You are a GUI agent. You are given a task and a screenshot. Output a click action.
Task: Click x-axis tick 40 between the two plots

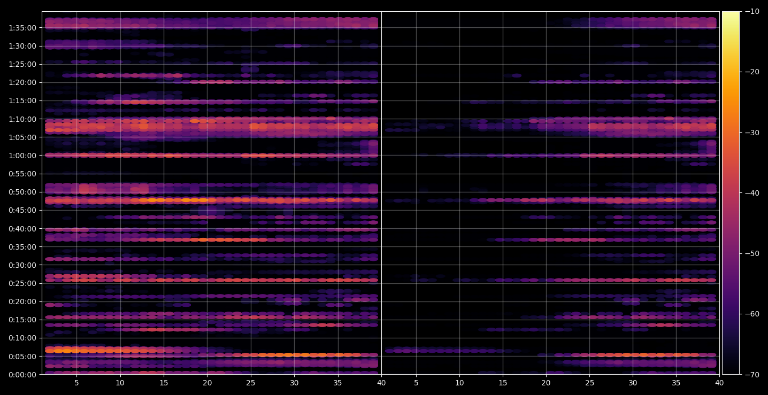pos(381,383)
